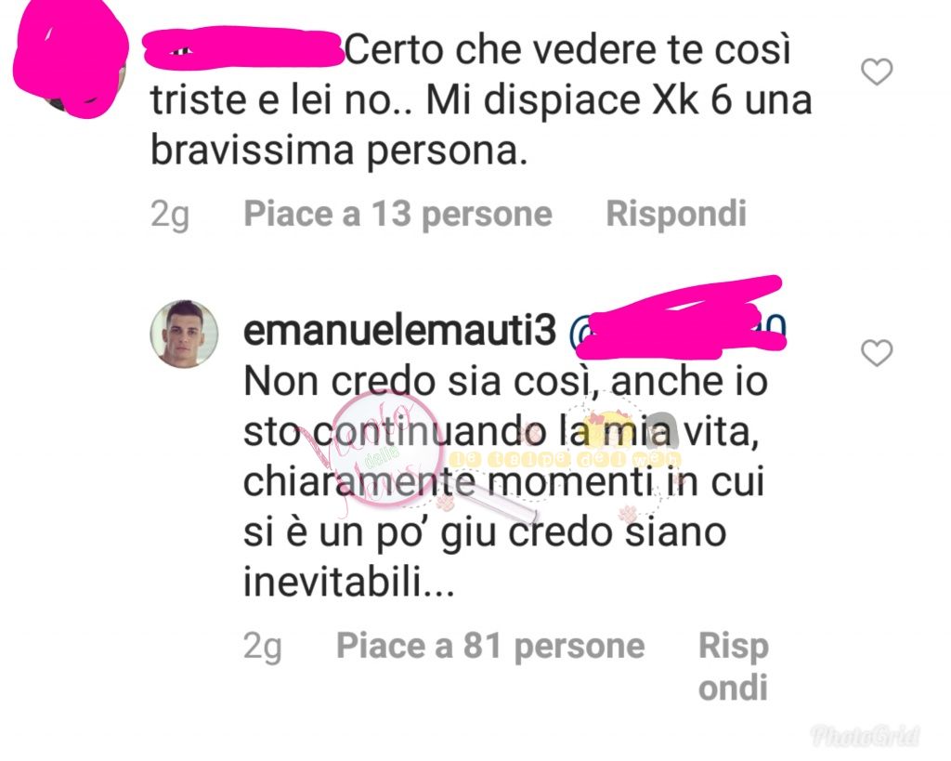Viewport: 951px width, 761px height.
Task: Click the PhotoGrid watermark
Action: [x=866, y=736]
